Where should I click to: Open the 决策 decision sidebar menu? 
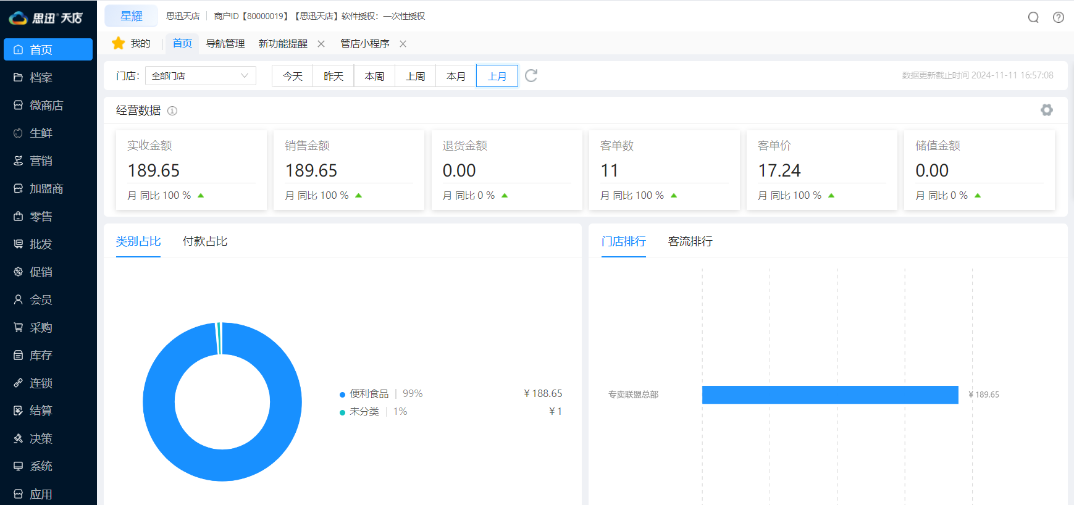tap(48, 438)
